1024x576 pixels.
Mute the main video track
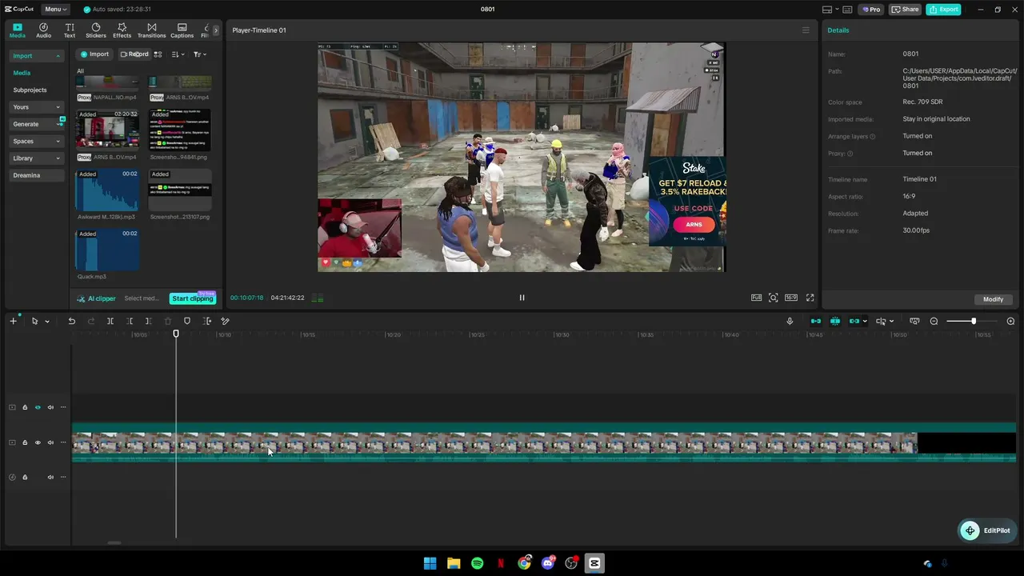coord(50,442)
